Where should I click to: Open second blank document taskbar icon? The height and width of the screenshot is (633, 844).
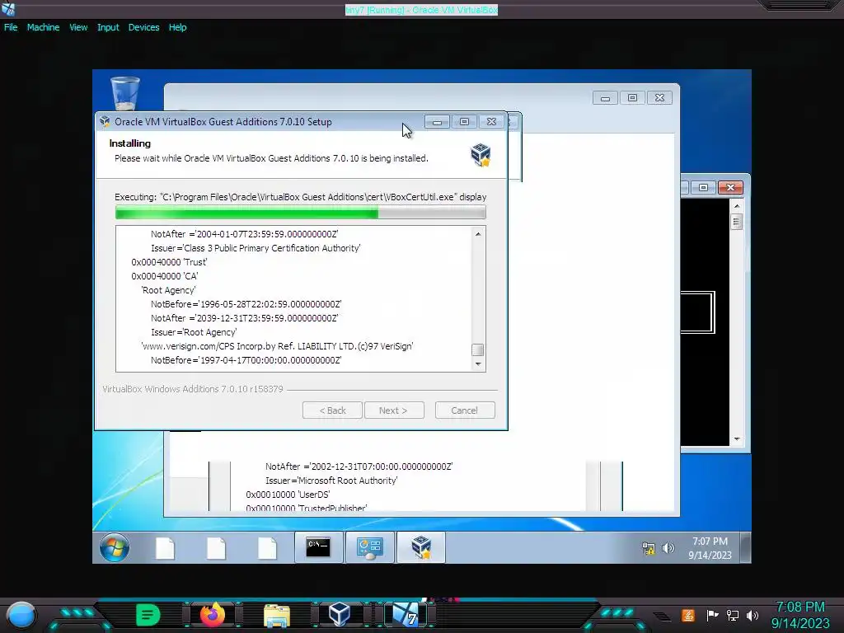[x=217, y=548]
